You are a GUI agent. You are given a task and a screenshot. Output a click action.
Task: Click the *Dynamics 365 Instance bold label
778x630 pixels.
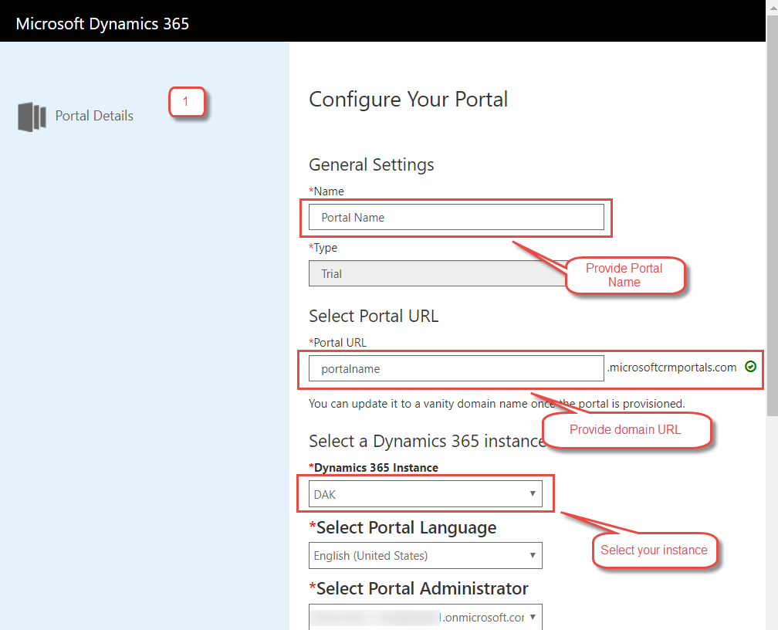click(x=374, y=468)
